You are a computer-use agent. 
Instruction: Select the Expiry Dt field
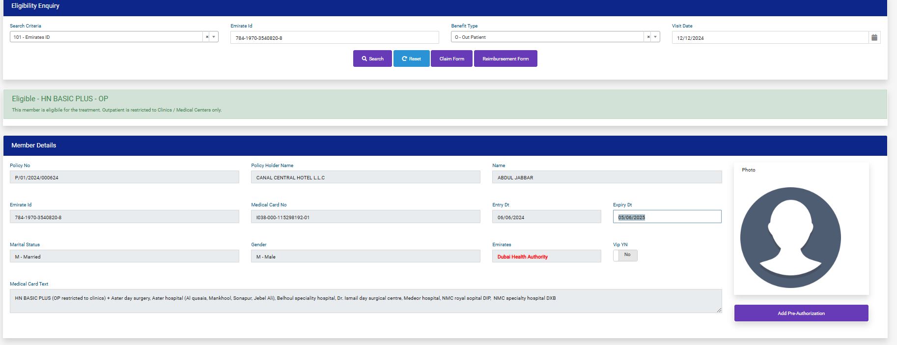(x=667, y=217)
